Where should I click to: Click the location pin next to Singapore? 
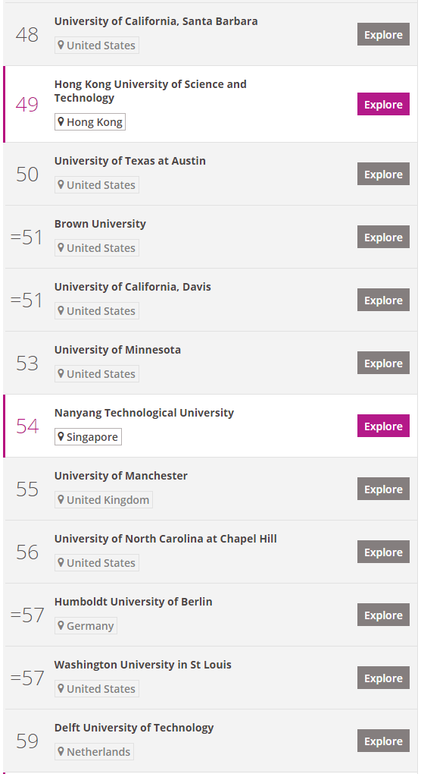(x=61, y=437)
